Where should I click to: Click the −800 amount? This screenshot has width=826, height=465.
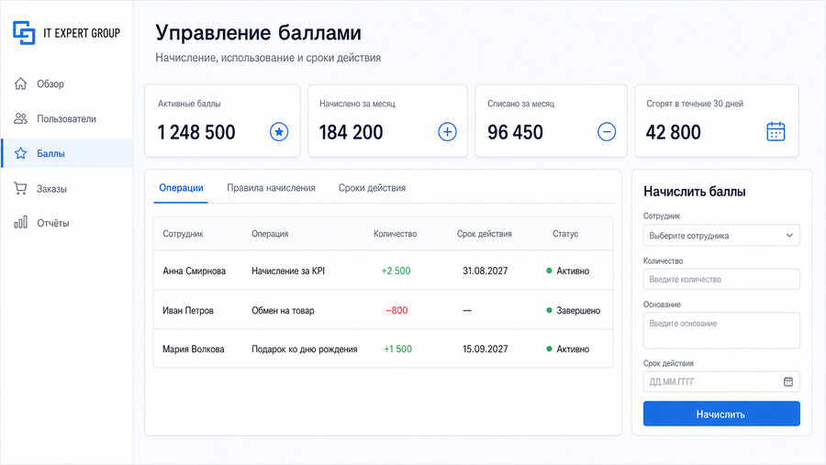396,310
